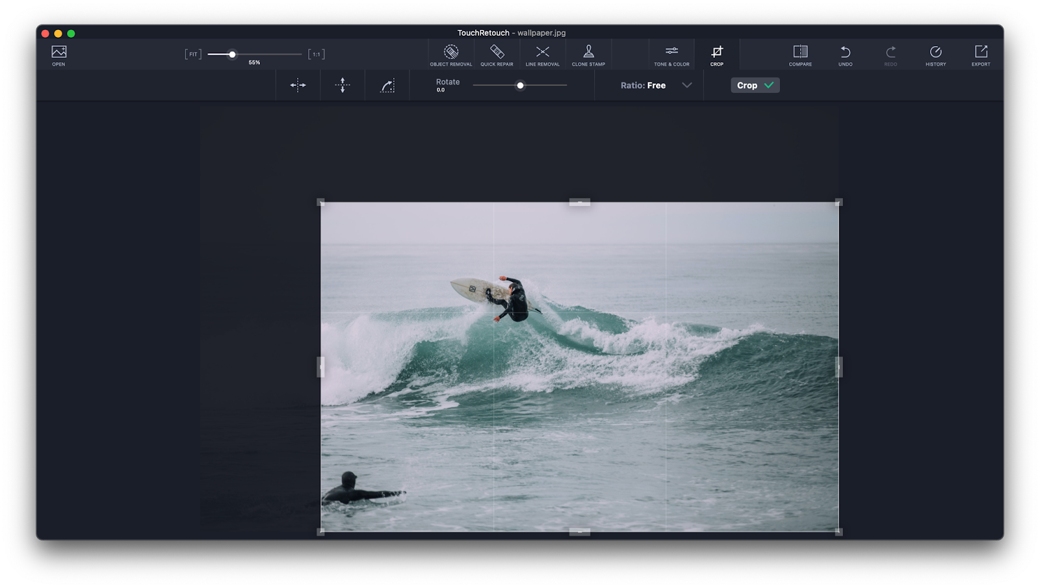The width and height of the screenshot is (1040, 588).
Task: Export the edited image
Action: 981,55
